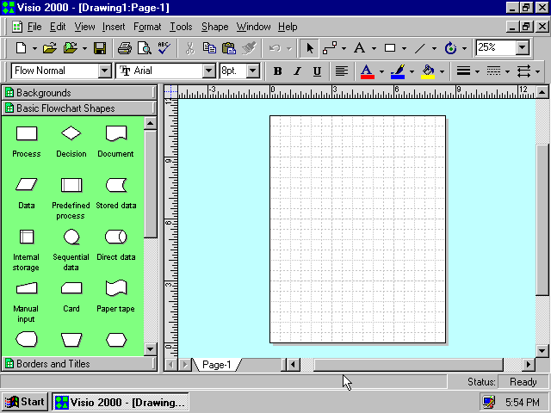Expand the Line tool dropdown arrow
The height and width of the screenshot is (413, 551).
point(434,48)
